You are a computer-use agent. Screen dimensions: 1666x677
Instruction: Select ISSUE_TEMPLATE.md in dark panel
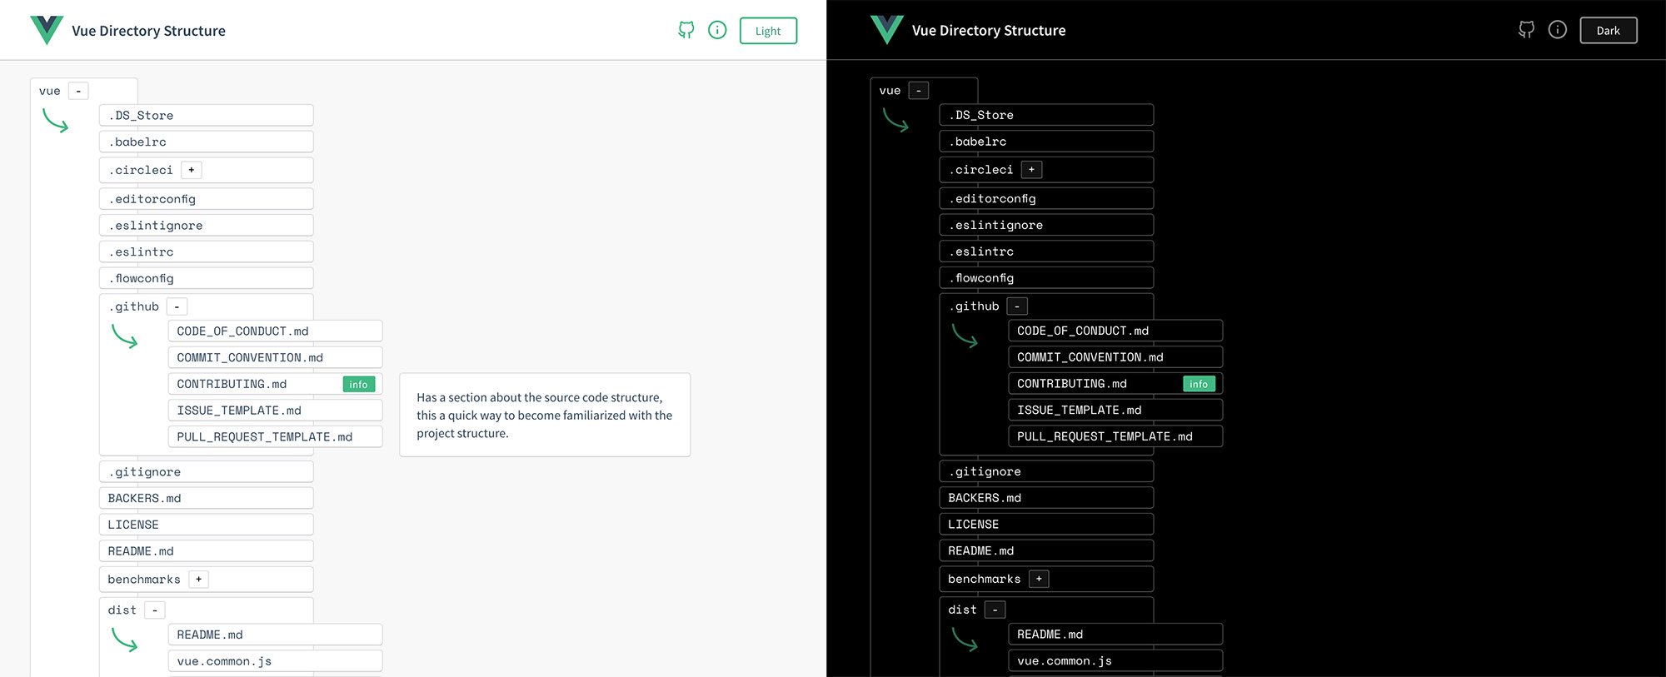point(1116,411)
